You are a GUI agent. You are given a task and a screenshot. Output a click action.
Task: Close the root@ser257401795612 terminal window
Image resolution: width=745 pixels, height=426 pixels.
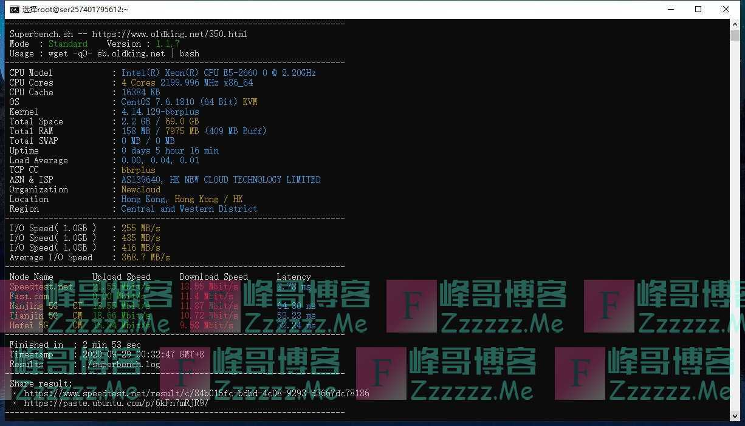(726, 9)
